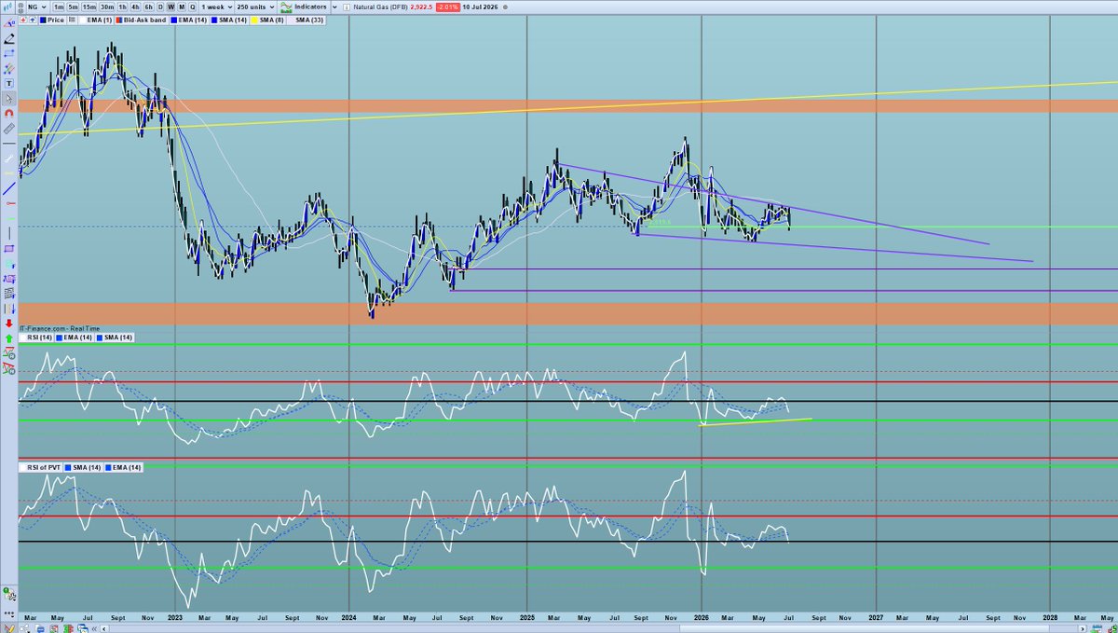1118x633 pixels.
Task: Toggle the magnet snap tool
Action: pos(9,113)
